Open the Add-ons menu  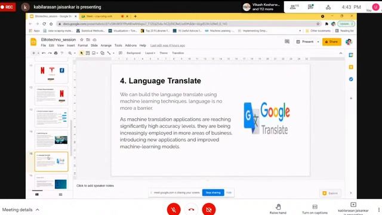131,45
